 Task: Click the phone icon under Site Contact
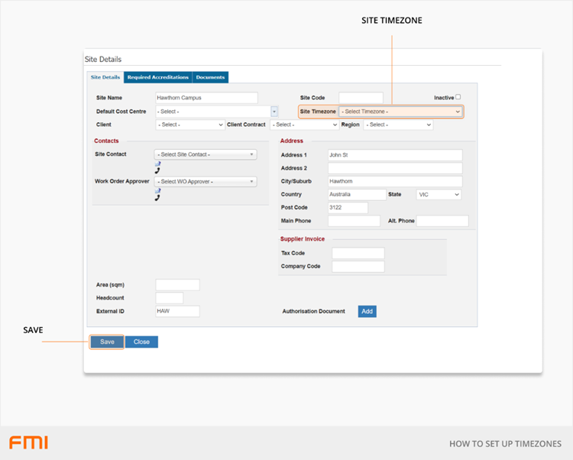point(157,170)
